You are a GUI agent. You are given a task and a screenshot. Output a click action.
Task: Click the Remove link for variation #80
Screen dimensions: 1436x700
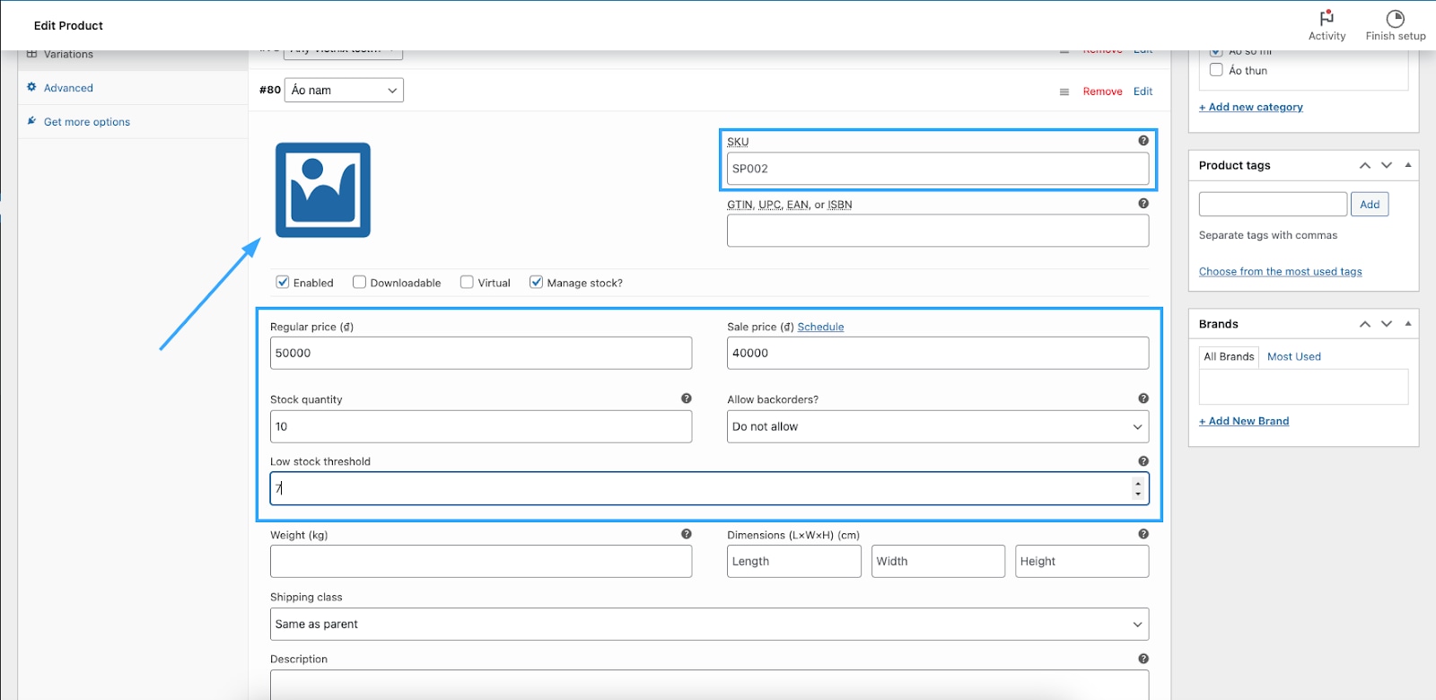1102,92
